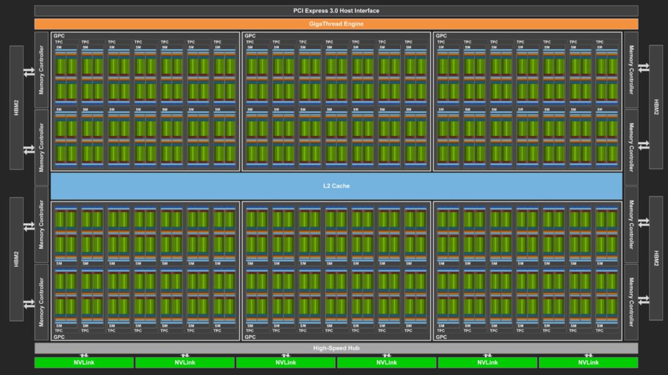Image resolution: width=668 pixels, height=375 pixels.
Task: Select the leftmost green NVLink block
Action: click(x=84, y=362)
